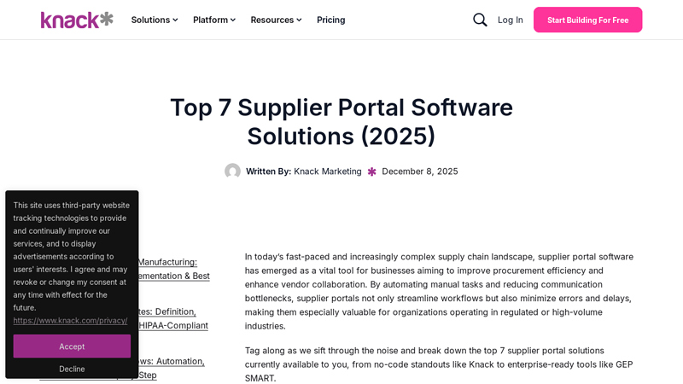The image size is (683, 384).
Task: Click Start Building For Free button
Action: click(587, 20)
